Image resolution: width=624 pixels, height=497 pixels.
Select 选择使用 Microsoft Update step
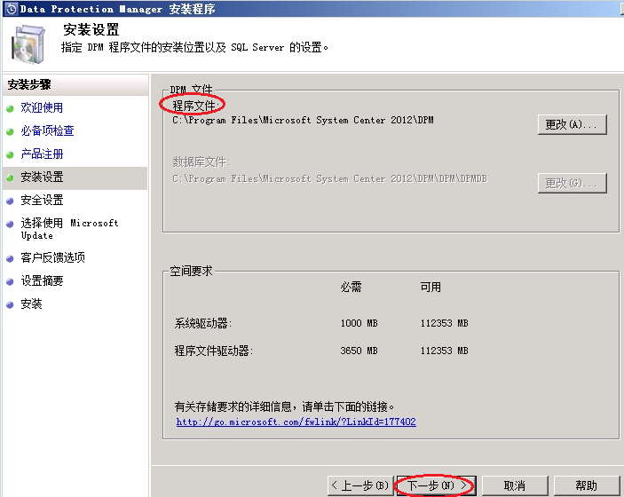(x=69, y=229)
